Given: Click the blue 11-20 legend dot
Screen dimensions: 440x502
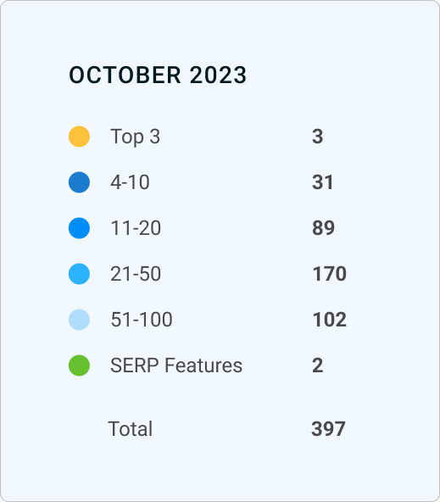Looking at the screenshot, I should [x=79, y=228].
